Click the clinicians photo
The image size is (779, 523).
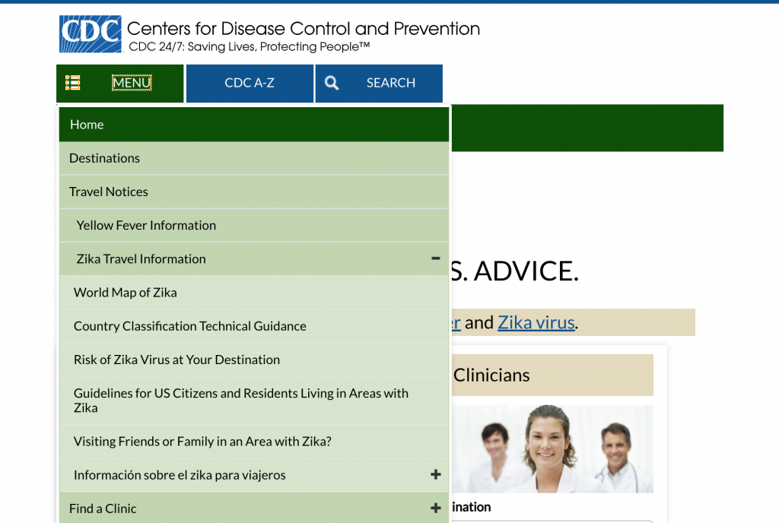552,449
